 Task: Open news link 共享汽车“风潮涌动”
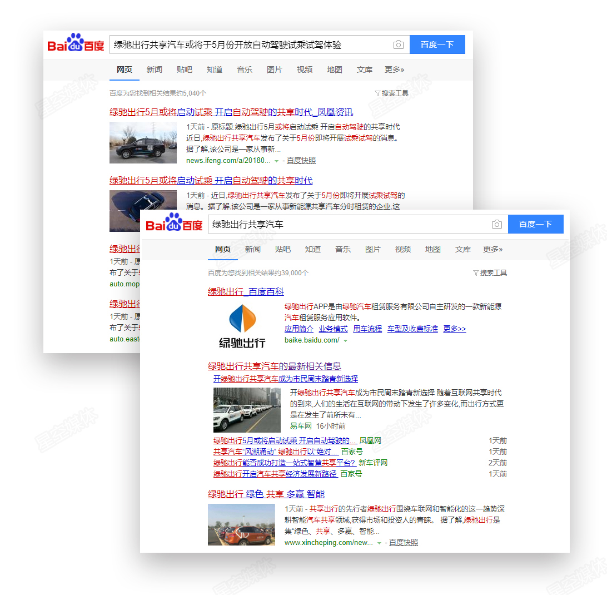tap(276, 452)
